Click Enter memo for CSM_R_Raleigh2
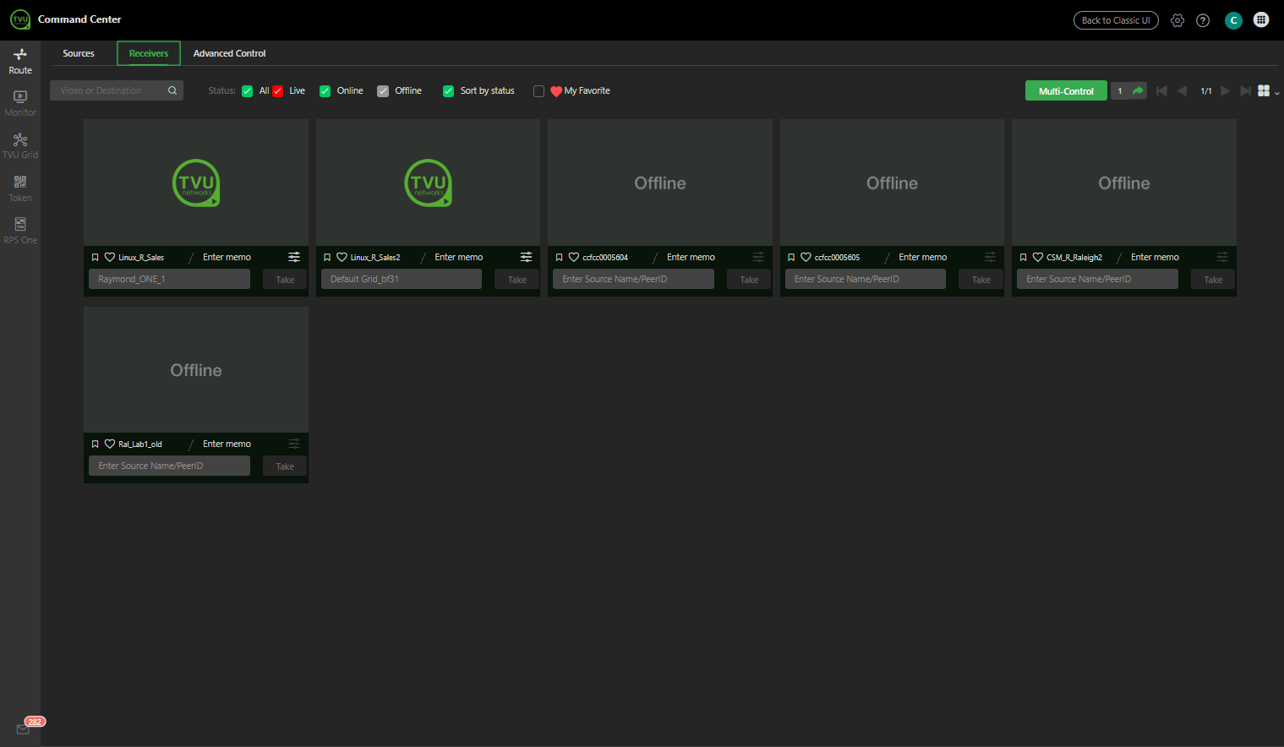The image size is (1284, 747). point(1155,257)
